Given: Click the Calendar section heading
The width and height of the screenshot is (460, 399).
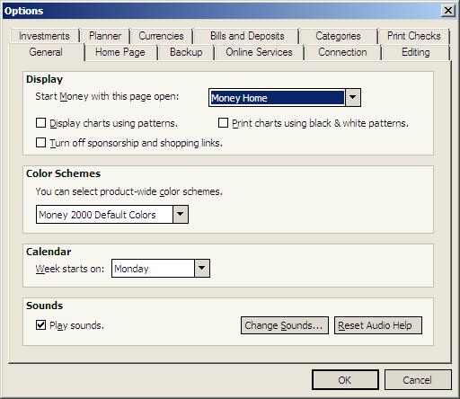Looking at the screenshot, I should [x=49, y=252].
